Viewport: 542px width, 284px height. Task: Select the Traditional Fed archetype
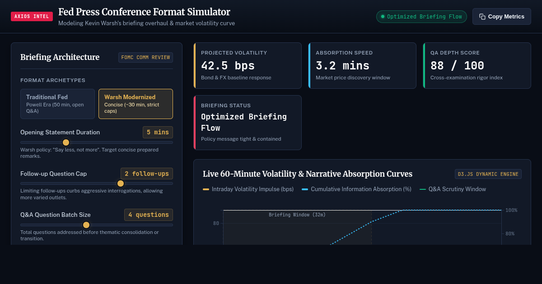click(x=57, y=104)
